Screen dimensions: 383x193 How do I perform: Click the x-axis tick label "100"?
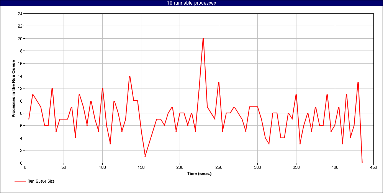(x=102, y=167)
